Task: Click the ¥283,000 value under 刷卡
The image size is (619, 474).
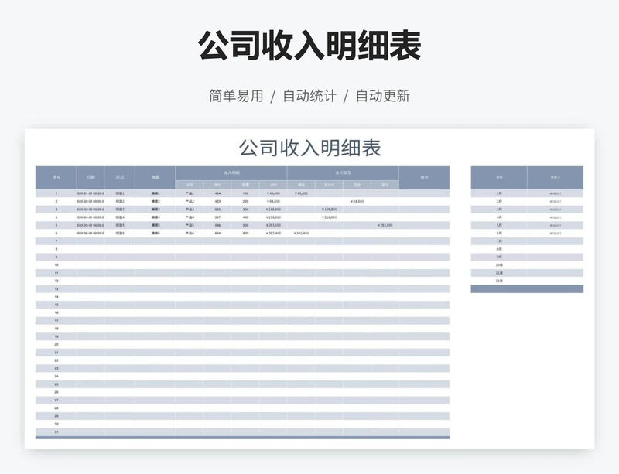Action: pos(385,225)
